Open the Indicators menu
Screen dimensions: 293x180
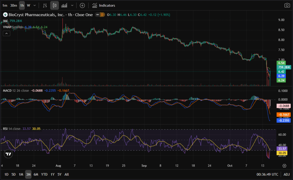[104, 5]
